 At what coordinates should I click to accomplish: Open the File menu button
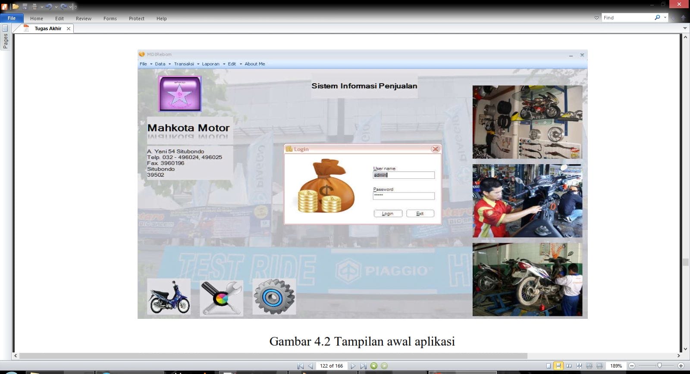tap(12, 18)
